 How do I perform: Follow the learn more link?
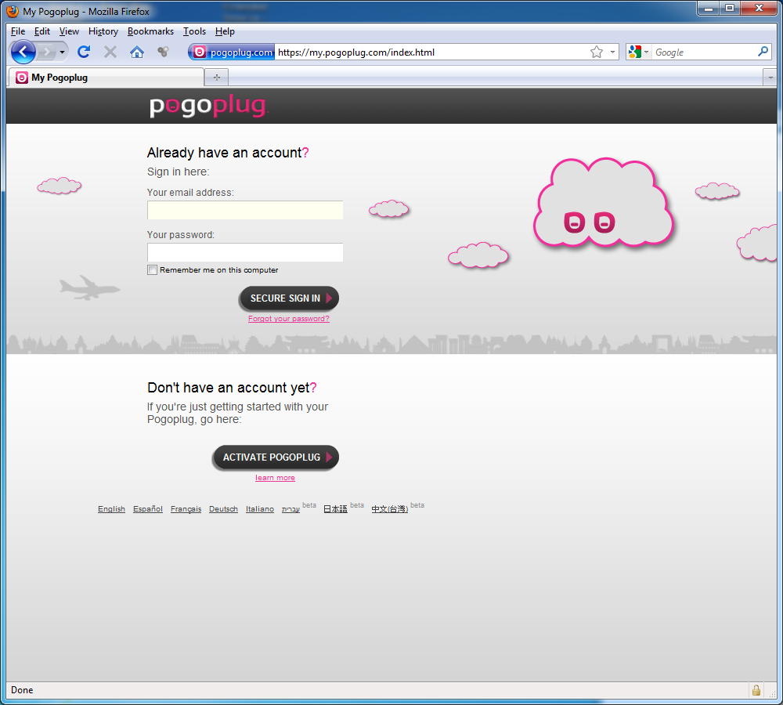coord(275,478)
